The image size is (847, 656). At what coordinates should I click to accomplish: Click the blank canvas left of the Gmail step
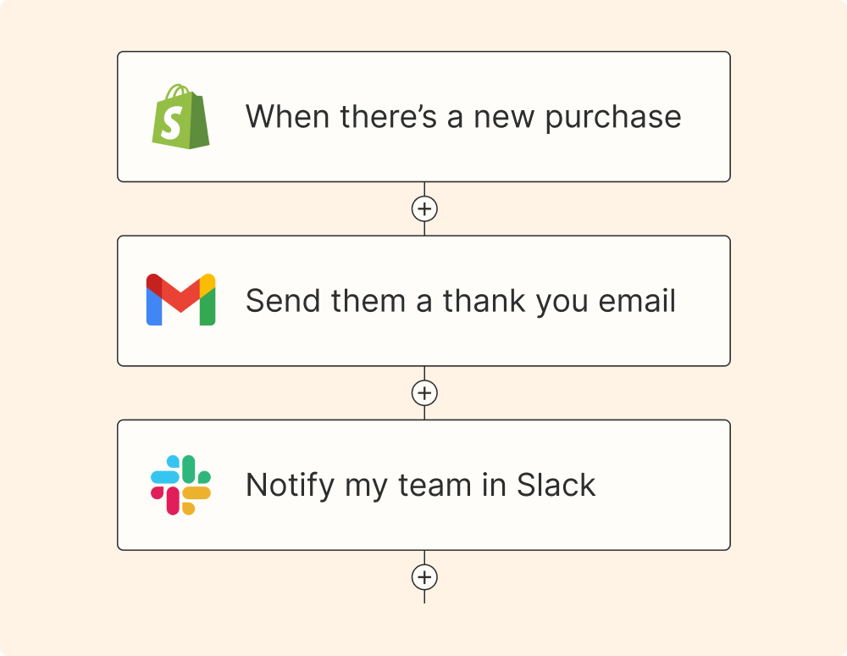tap(58, 301)
